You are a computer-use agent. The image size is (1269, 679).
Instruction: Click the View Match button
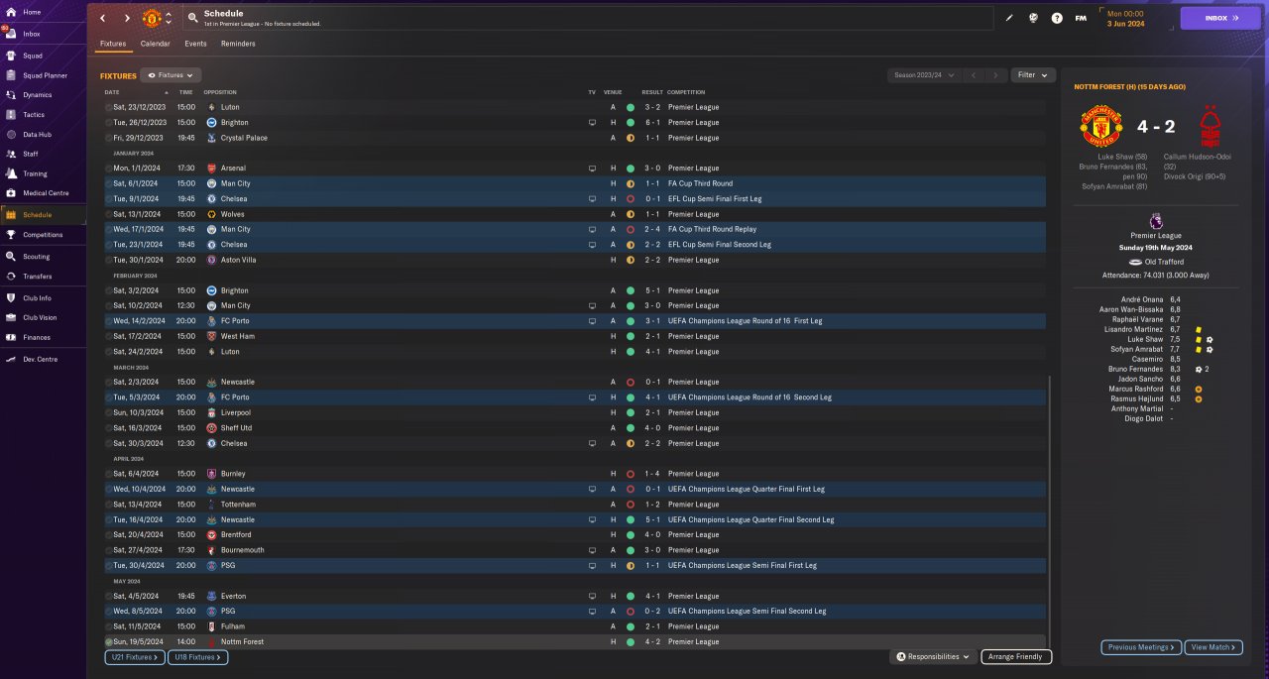(x=1212, y=647)
